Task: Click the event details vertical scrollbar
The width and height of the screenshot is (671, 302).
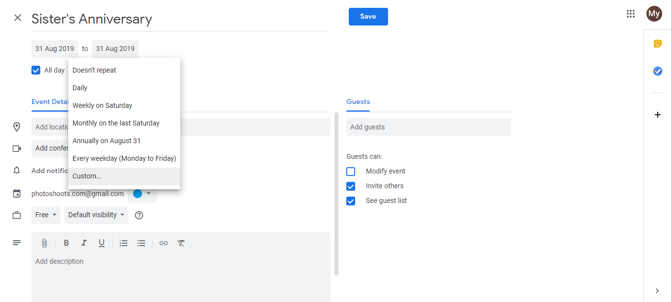Action: pyautogui.click(x=336, y=194)
